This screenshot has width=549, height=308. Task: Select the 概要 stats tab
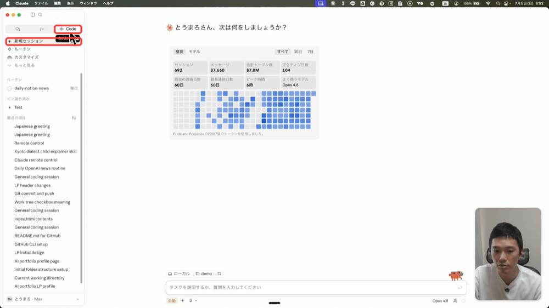pyautogui.click(x=180, y=52)
